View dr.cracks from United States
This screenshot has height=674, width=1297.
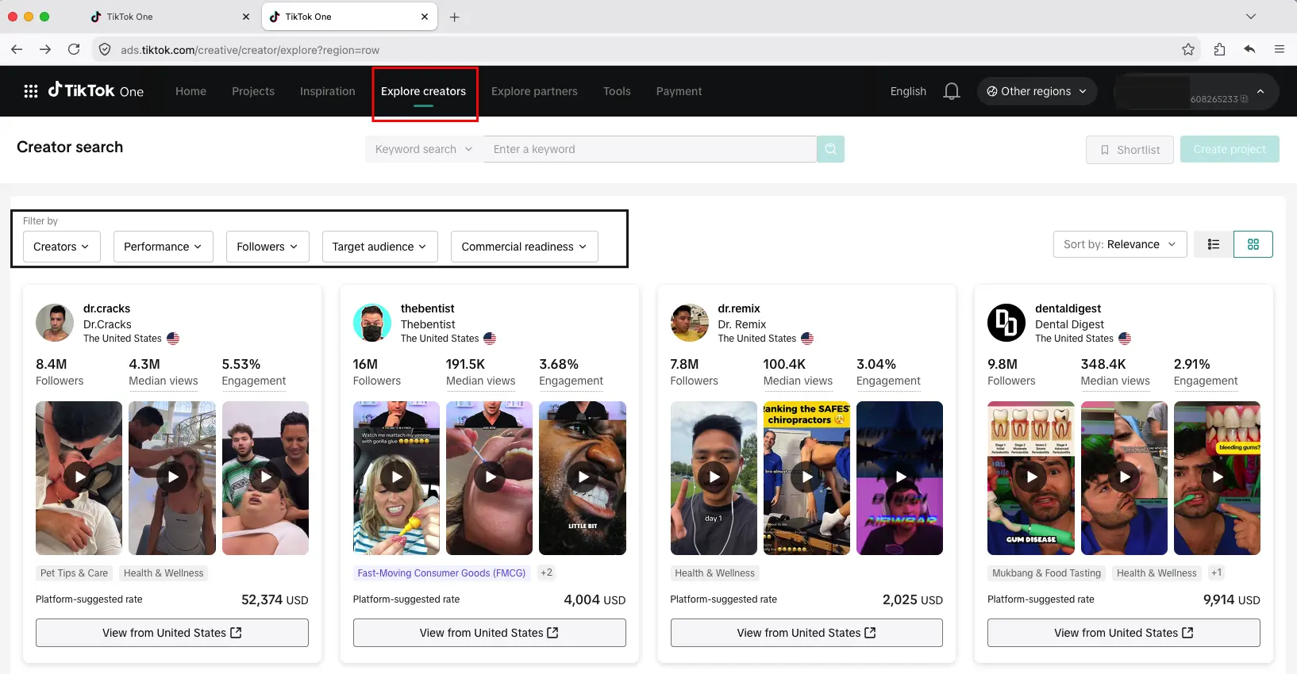(172, 633)
